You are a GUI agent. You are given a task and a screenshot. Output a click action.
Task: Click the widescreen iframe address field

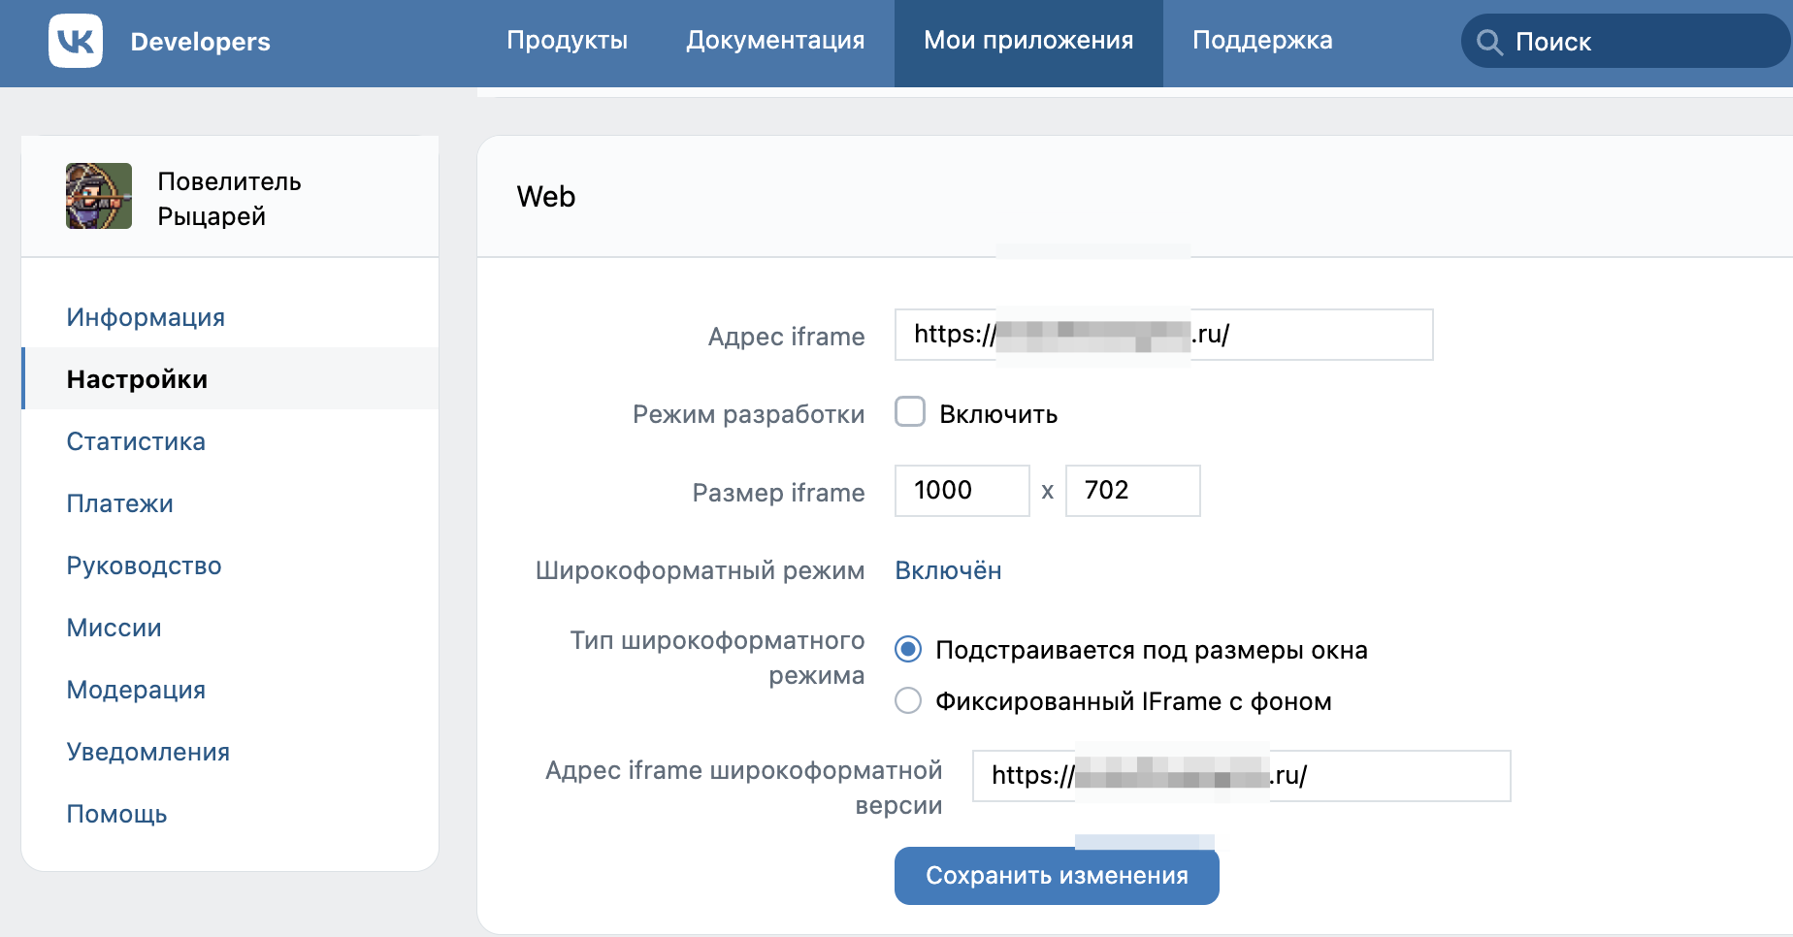1241,776
